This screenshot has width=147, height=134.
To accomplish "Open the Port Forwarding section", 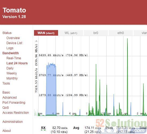I will (14, 103).
